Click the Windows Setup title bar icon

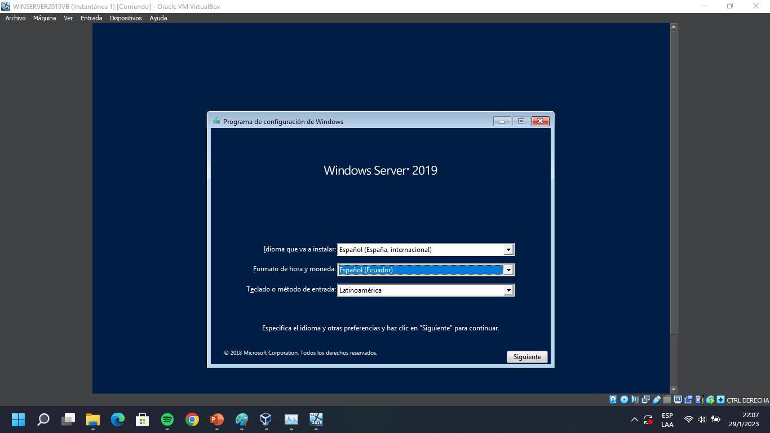pyautogui.click(x=216, y=121)
